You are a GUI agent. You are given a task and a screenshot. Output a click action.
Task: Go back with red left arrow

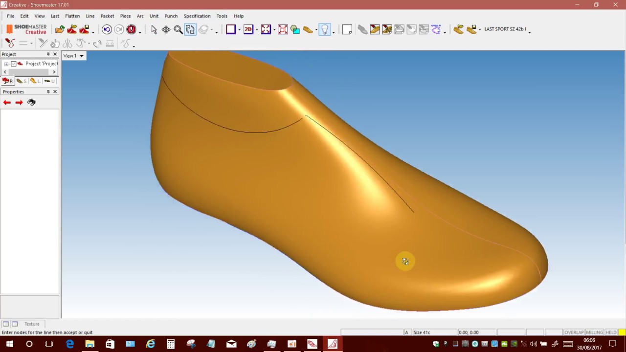click(x=7, y=102)
